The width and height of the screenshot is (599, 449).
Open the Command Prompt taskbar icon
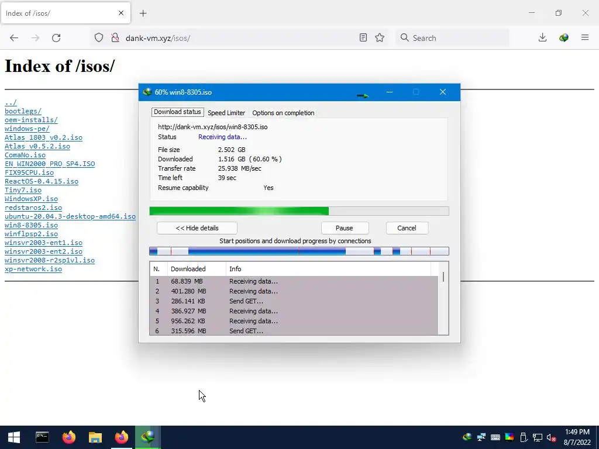point(42,437)
